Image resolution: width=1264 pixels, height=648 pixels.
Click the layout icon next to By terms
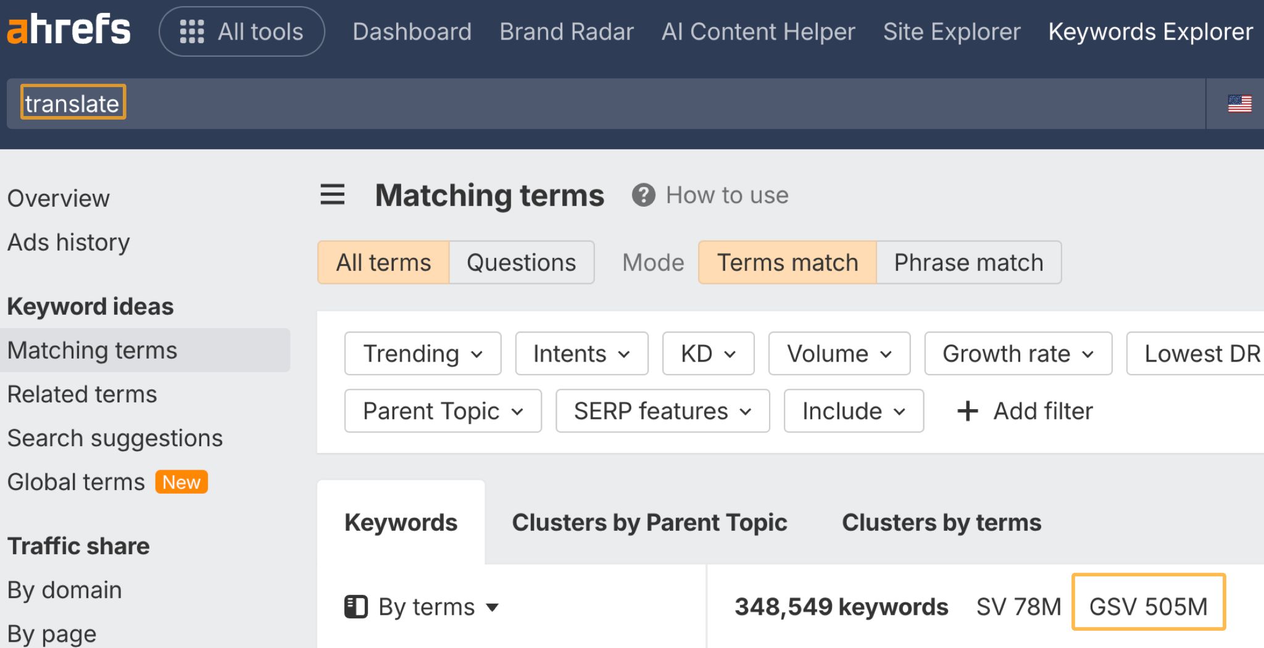357,607
